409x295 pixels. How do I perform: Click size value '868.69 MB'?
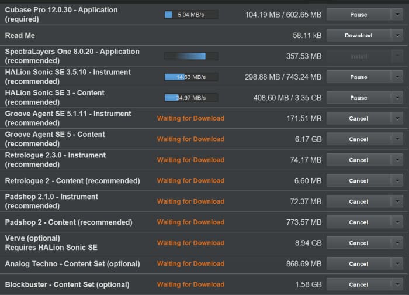point(304,263)
